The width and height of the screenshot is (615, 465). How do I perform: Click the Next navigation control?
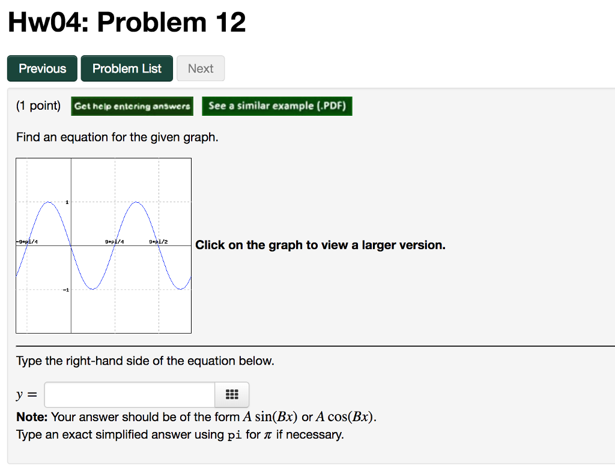tap(201, 68)
